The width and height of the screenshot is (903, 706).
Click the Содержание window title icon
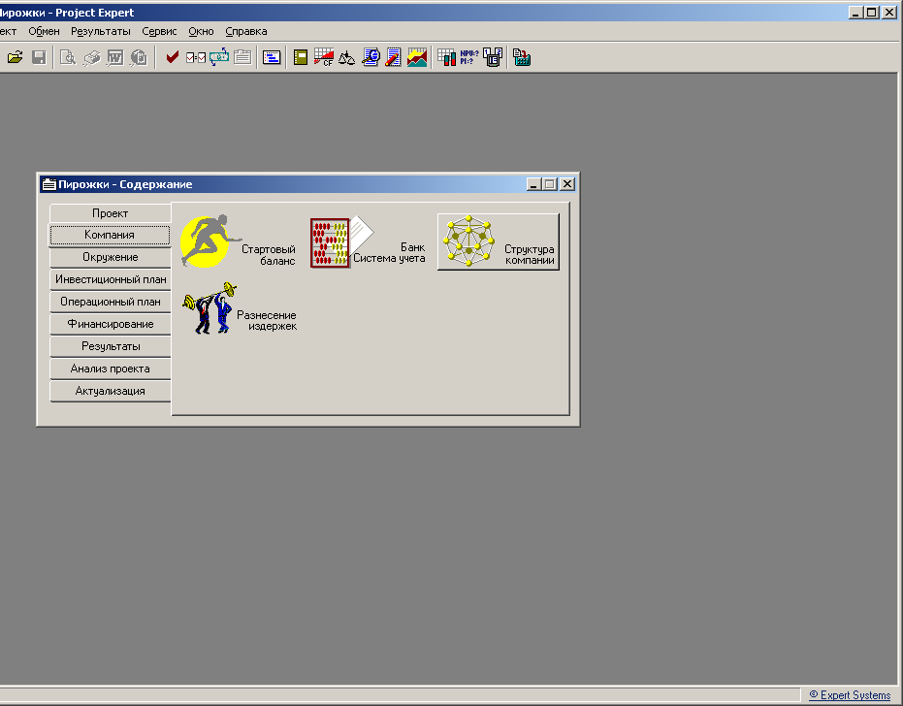pos(48,184)
